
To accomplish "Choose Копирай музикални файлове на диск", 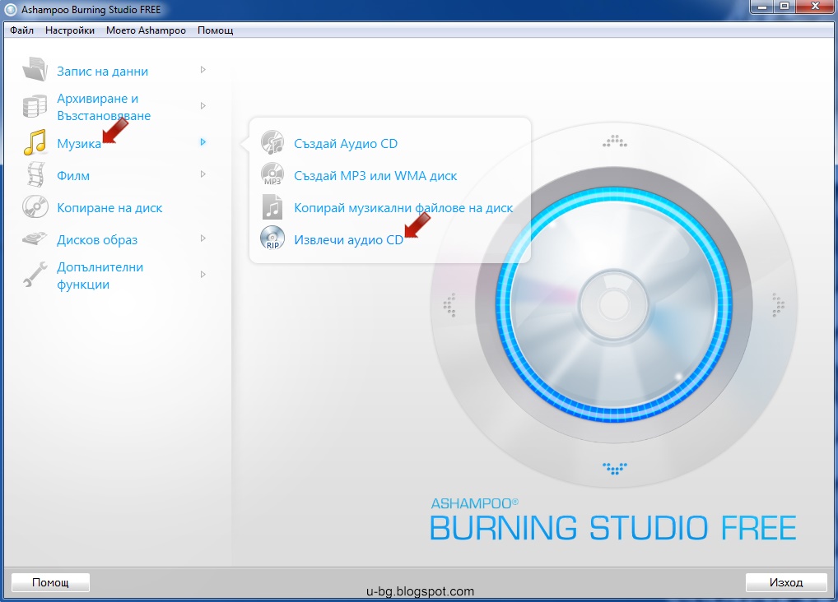I will [x=403, y=208].
